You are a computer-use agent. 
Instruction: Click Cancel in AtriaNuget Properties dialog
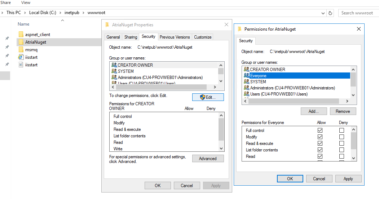[187, 185]
